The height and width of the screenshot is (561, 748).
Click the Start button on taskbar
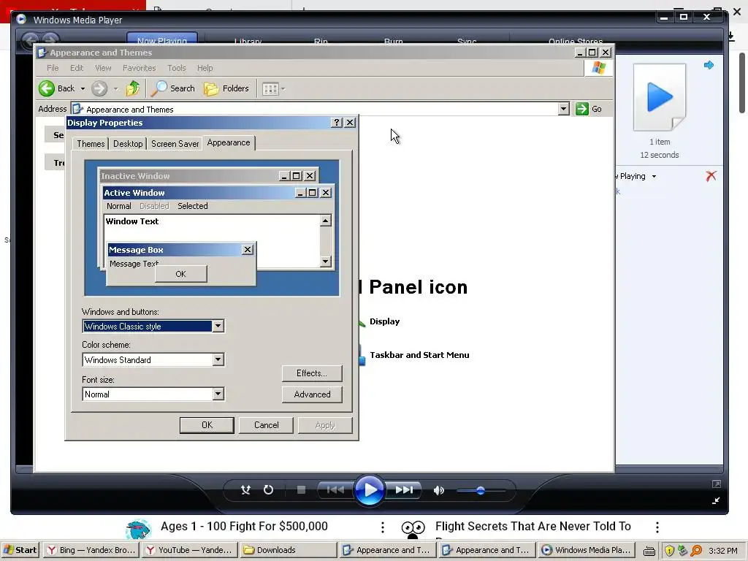pyautogui.click(x=20, y=550)
